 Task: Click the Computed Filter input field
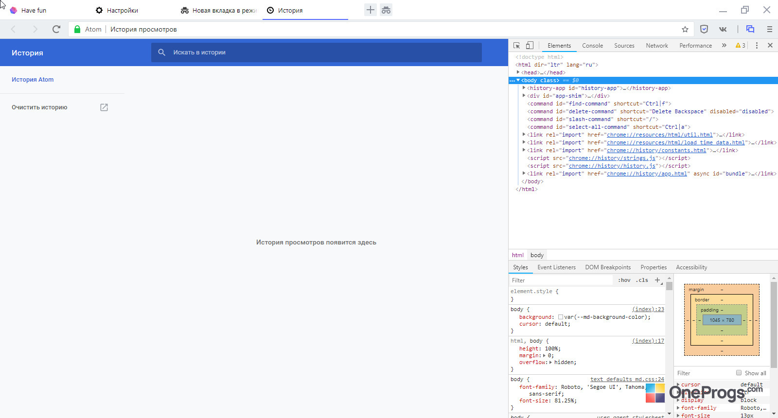tap(704, 373)
